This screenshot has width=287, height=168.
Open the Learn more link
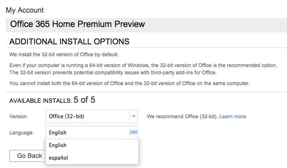tap(233, 116)
